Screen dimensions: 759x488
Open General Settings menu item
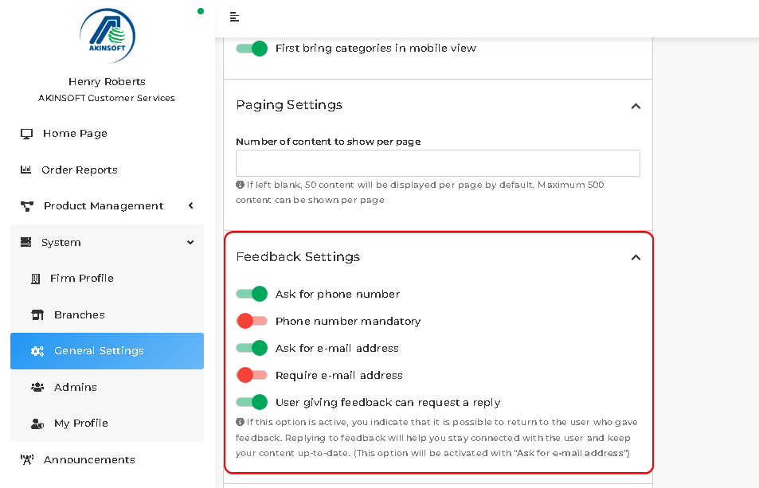[107, 351]
